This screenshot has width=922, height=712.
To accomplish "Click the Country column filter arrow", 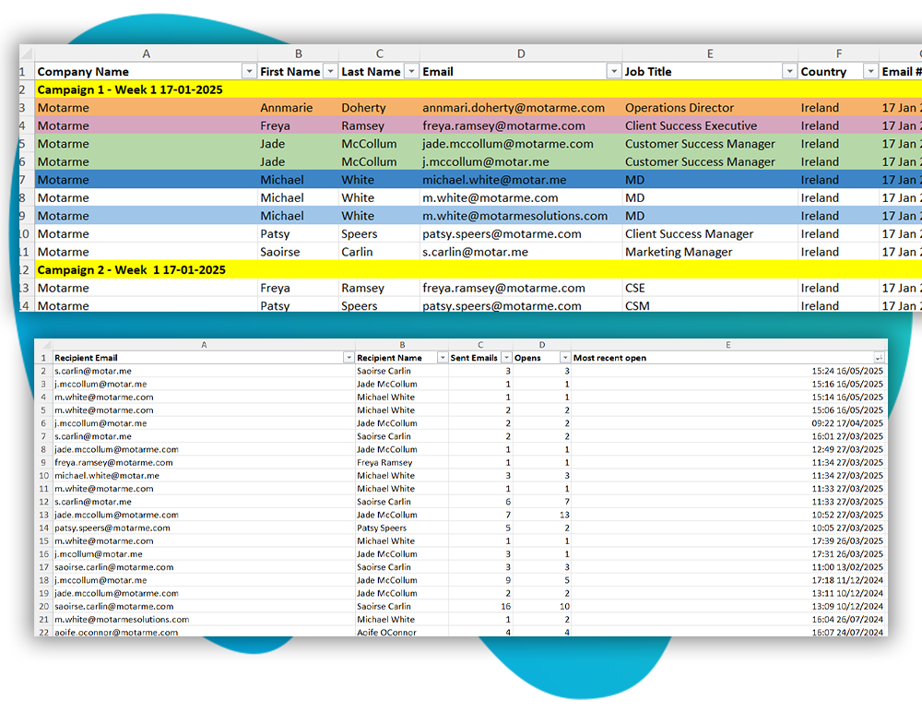I will [870, 72].
